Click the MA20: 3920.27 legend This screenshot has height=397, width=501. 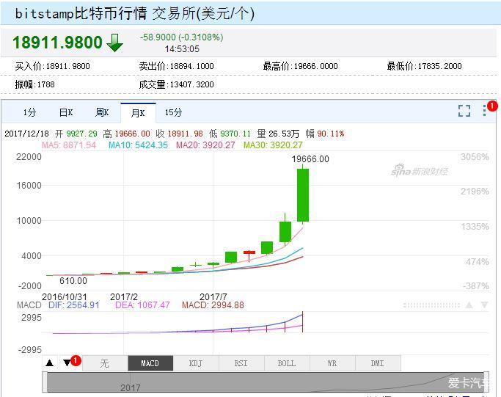(205, 145)
